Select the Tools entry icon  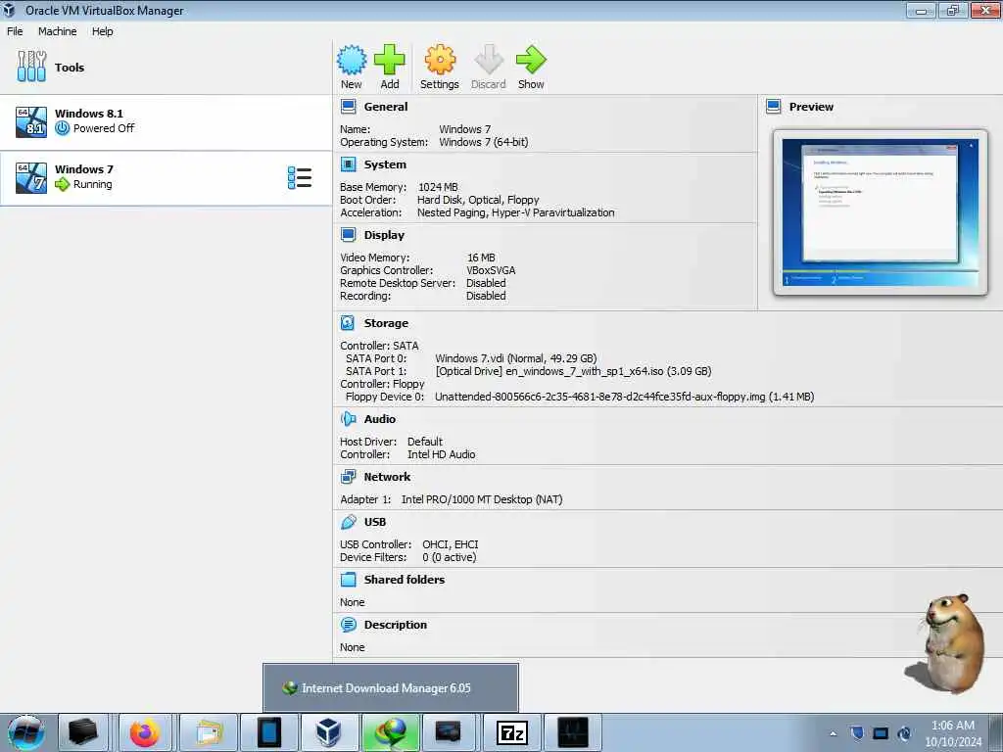click(x=31, y=67)
